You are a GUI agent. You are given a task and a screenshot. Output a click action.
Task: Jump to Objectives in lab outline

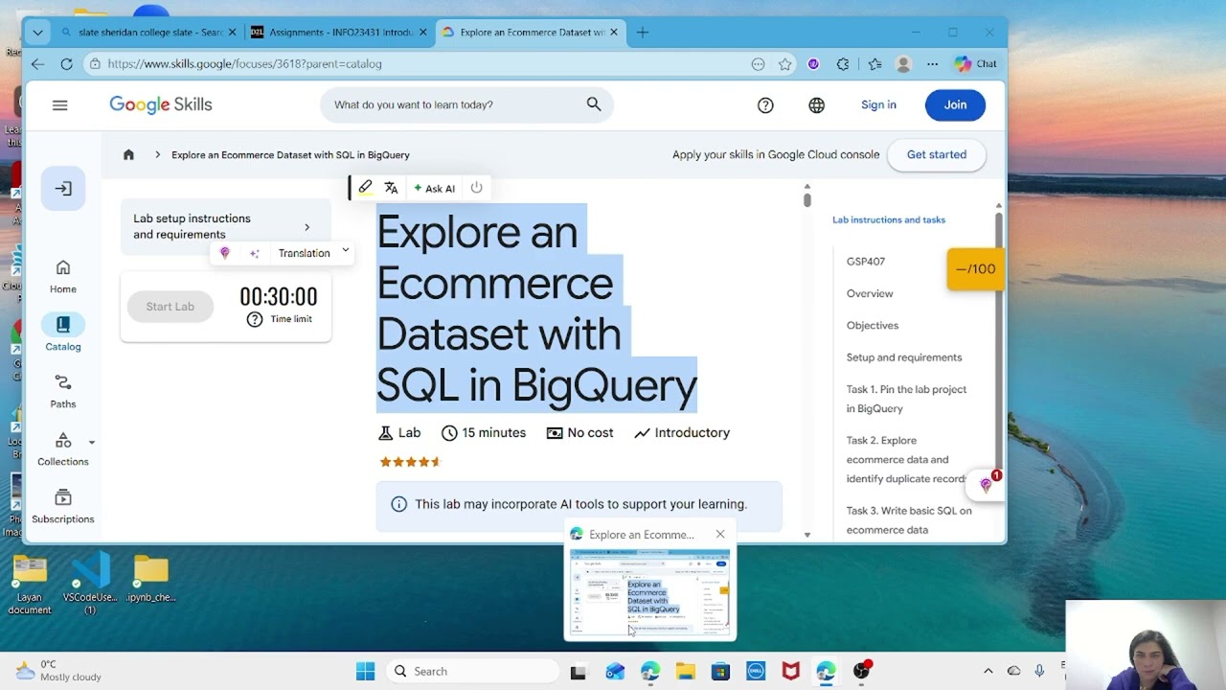coord(873,325)
